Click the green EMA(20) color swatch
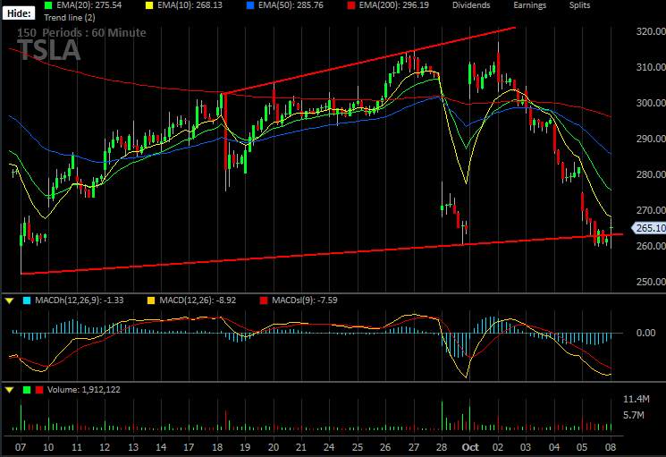The image size is (666, 457). [x=48, y=5]
